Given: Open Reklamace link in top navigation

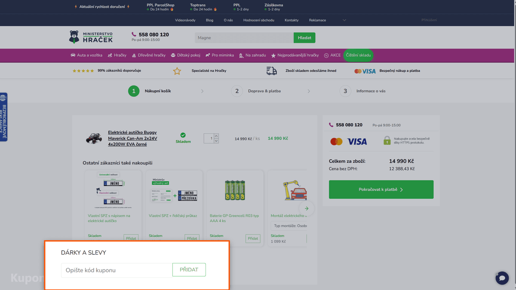Looking at the screenshot, I should (x=317, y=20).
